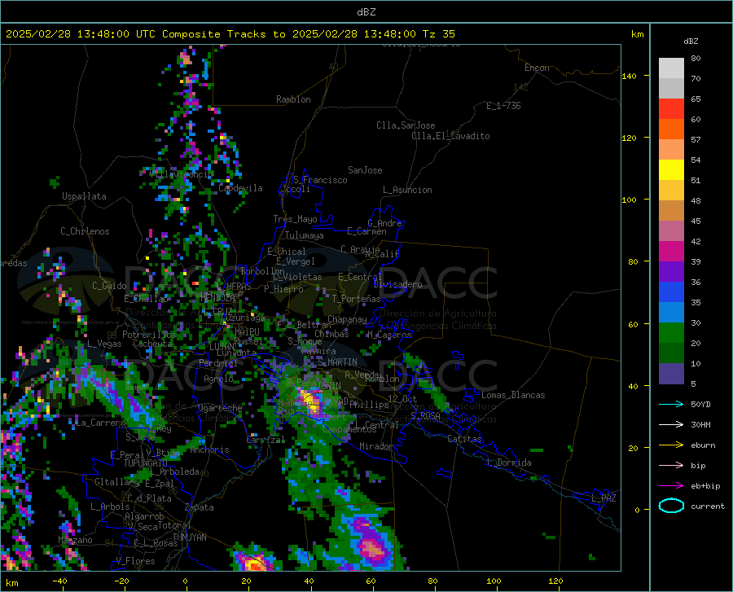This screenshot has width=733, height=592.
Task: Select the magenta 42 dBZ color swatch
Action: 671,252
